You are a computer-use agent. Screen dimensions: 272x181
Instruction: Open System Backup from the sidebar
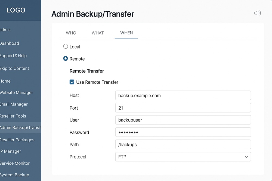point(14,175)
